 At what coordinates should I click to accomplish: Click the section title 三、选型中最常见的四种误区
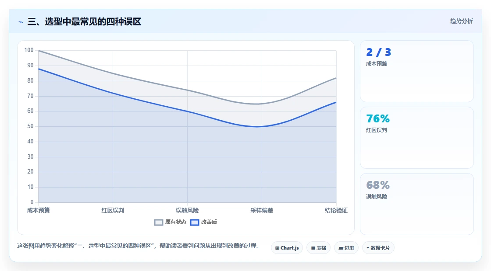[x=84, y=22]
